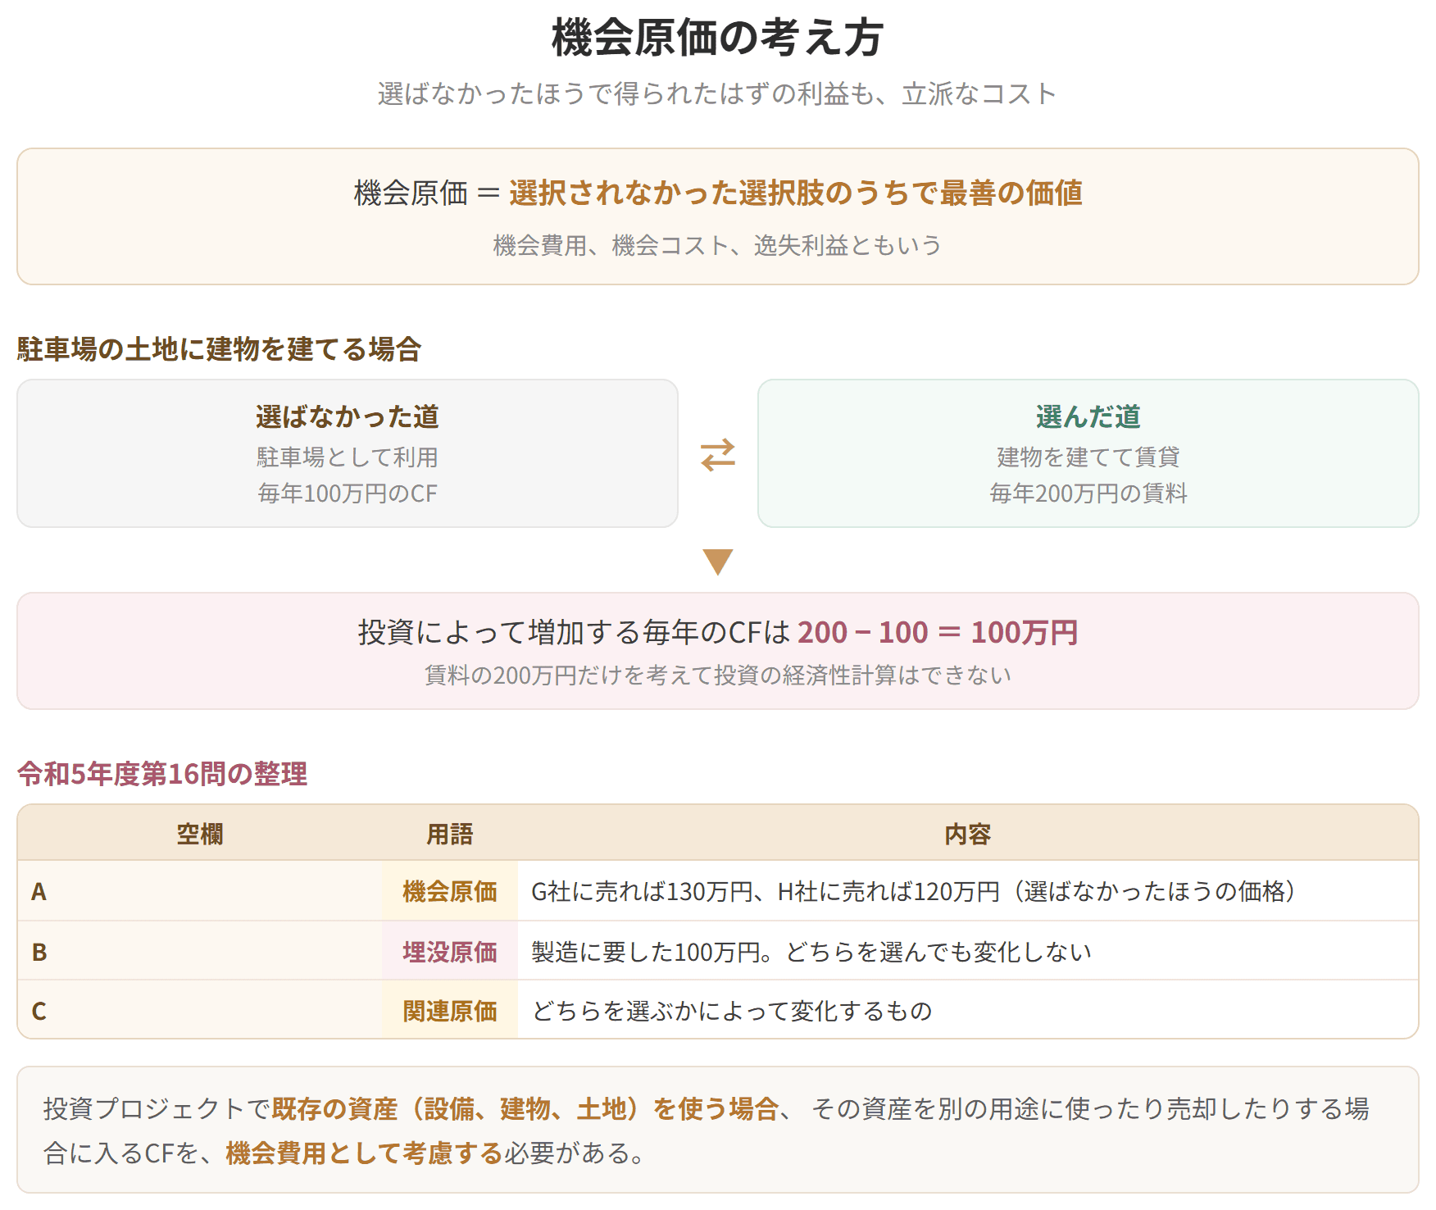Click the 内容 column header
Viewport: 1436px width, 1210px height.
click(x=968, y=834)
